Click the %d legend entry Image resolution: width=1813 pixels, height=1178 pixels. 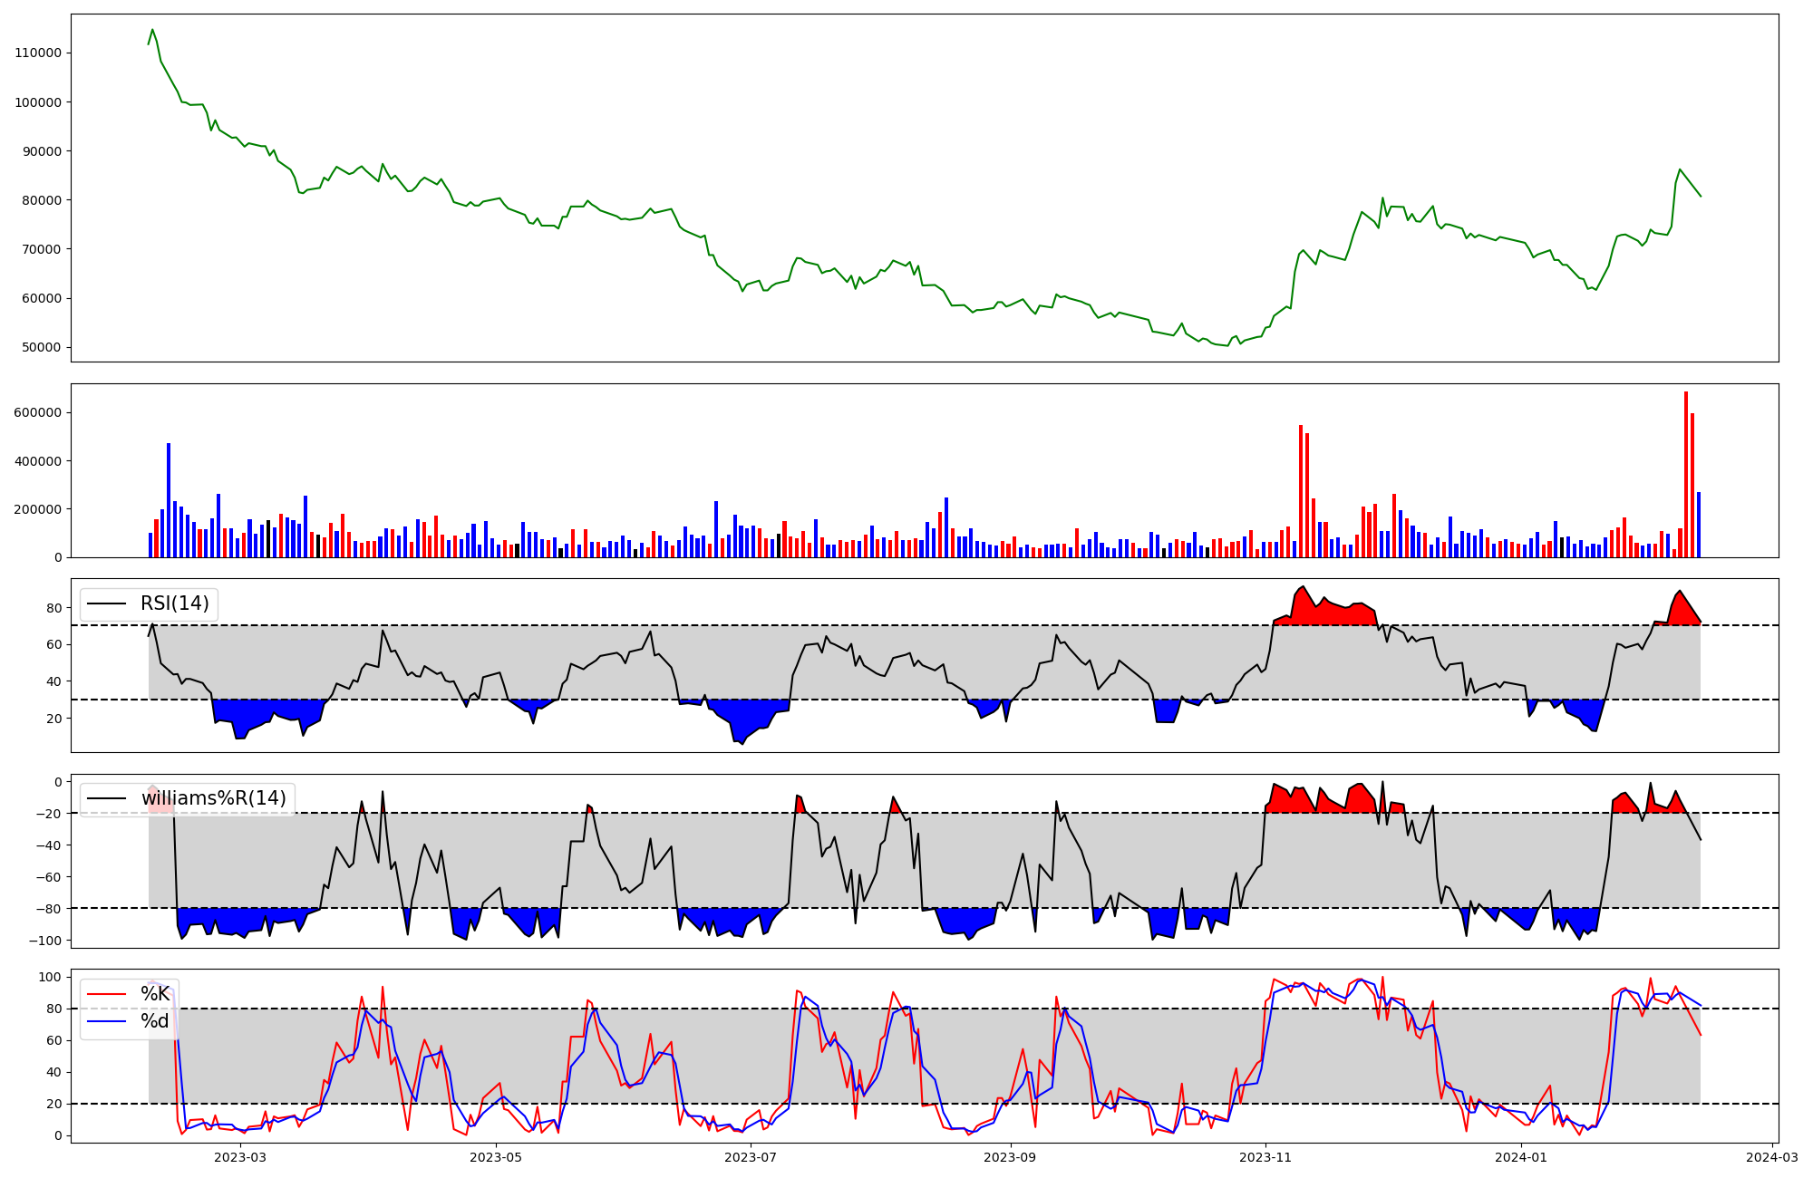click(x=155, y=1021)
